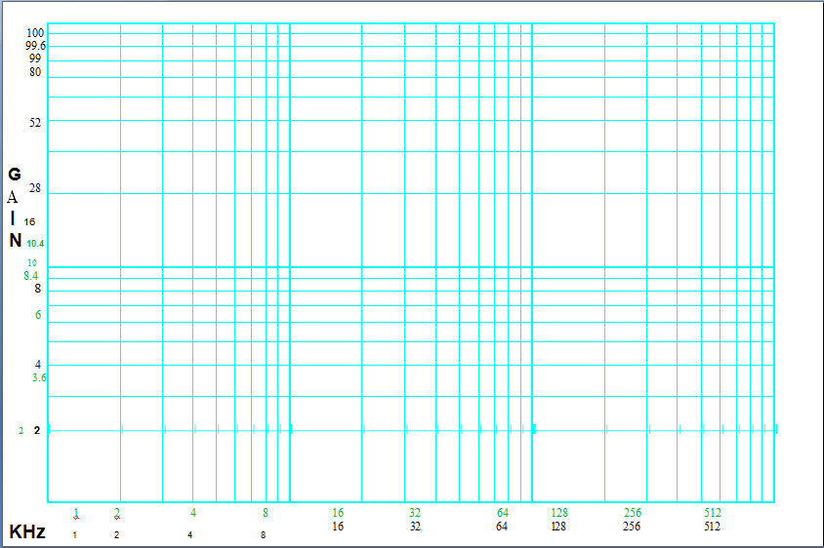Click the black 16 frequency label
The image size is (824, 548).
pos(338,526)
